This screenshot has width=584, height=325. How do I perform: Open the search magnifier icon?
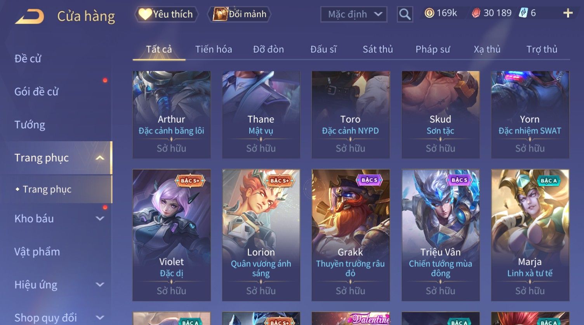405,14
